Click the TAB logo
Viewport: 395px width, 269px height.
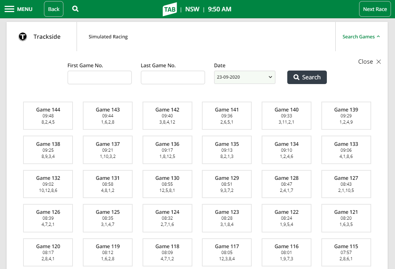coord(170,9)
